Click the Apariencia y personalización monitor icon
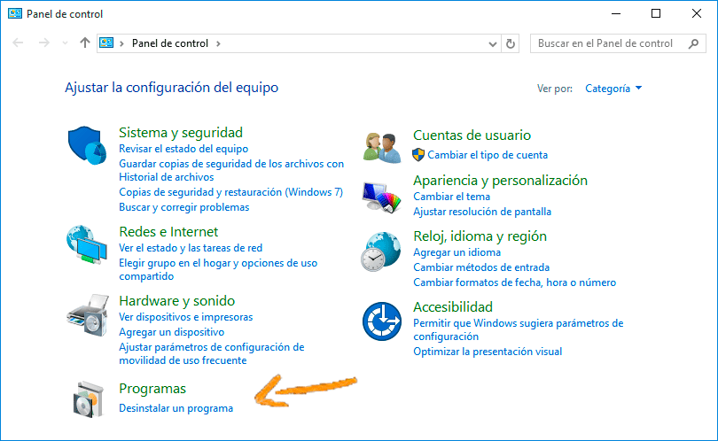The image size is (718, 441). 383,197
